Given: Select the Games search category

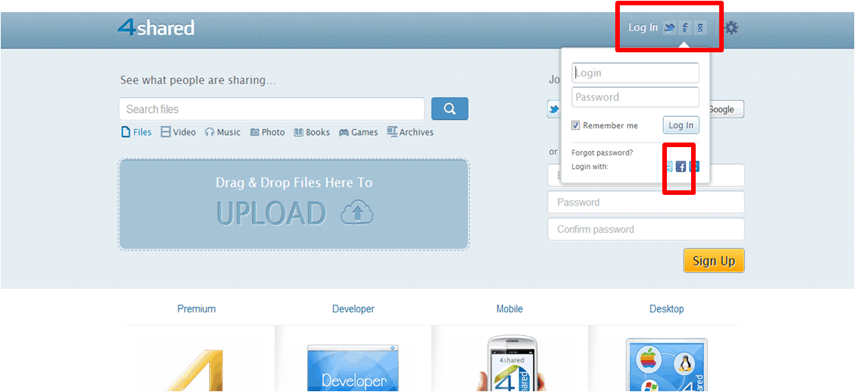Looking at the screenshot, I should pyautogui.click(x=358, y=132).
